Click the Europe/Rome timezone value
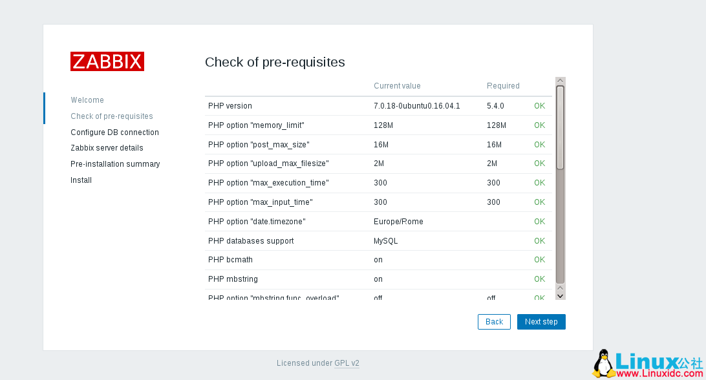Screen dimensions: 706x380 pyautogui.click(x=398, y=222)
